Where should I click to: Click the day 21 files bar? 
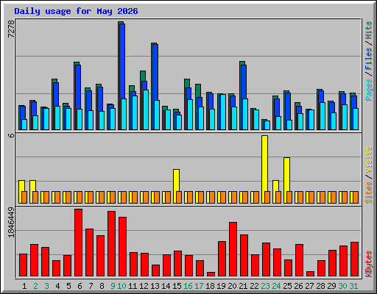tap(244, 82)
